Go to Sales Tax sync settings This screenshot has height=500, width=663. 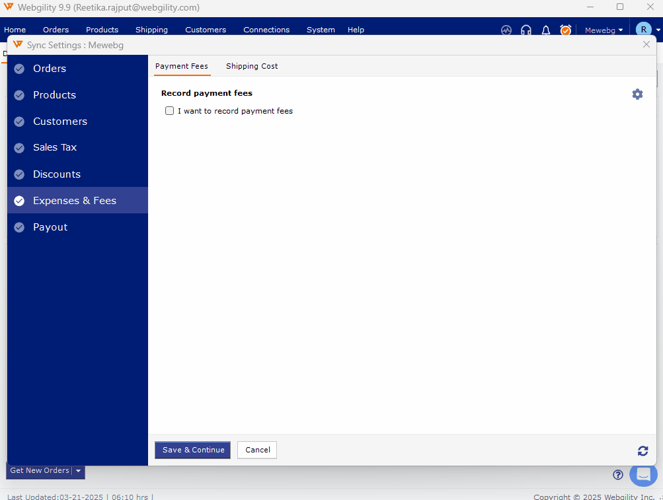tap(55, 147)
